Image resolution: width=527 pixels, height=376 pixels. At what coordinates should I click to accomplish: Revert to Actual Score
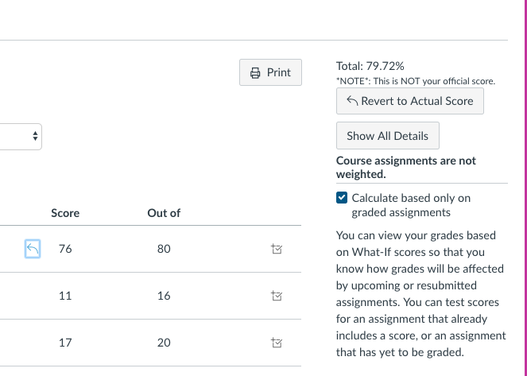point(409,101)
